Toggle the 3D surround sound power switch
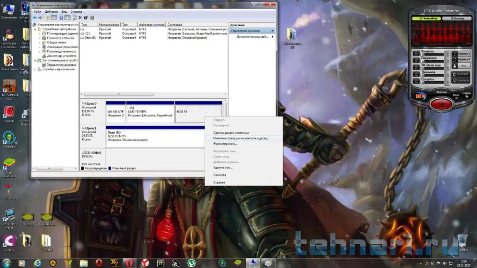Image resolution: width=477 pixels, height=268 pixels. [x=416, y=67]
